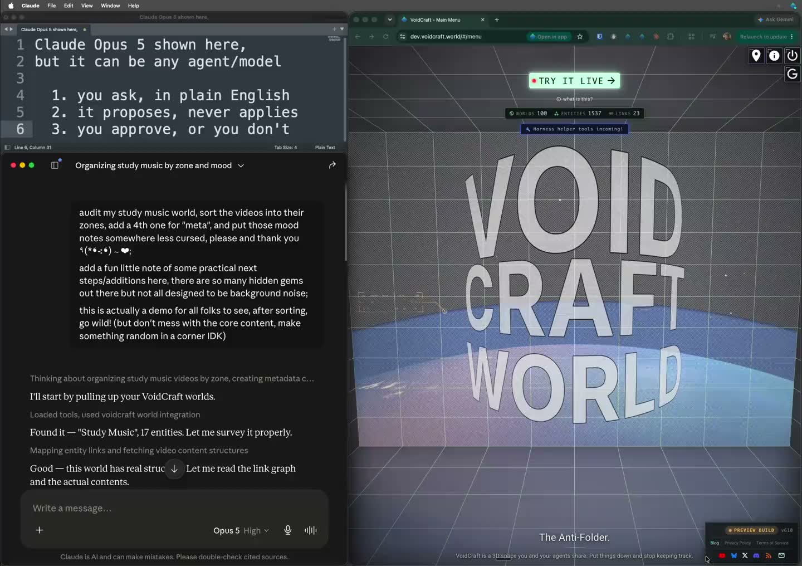Open the text editor tab list dropdown arrow
Viewport: 802px width, 566px height.
click(x=342, y=29)
